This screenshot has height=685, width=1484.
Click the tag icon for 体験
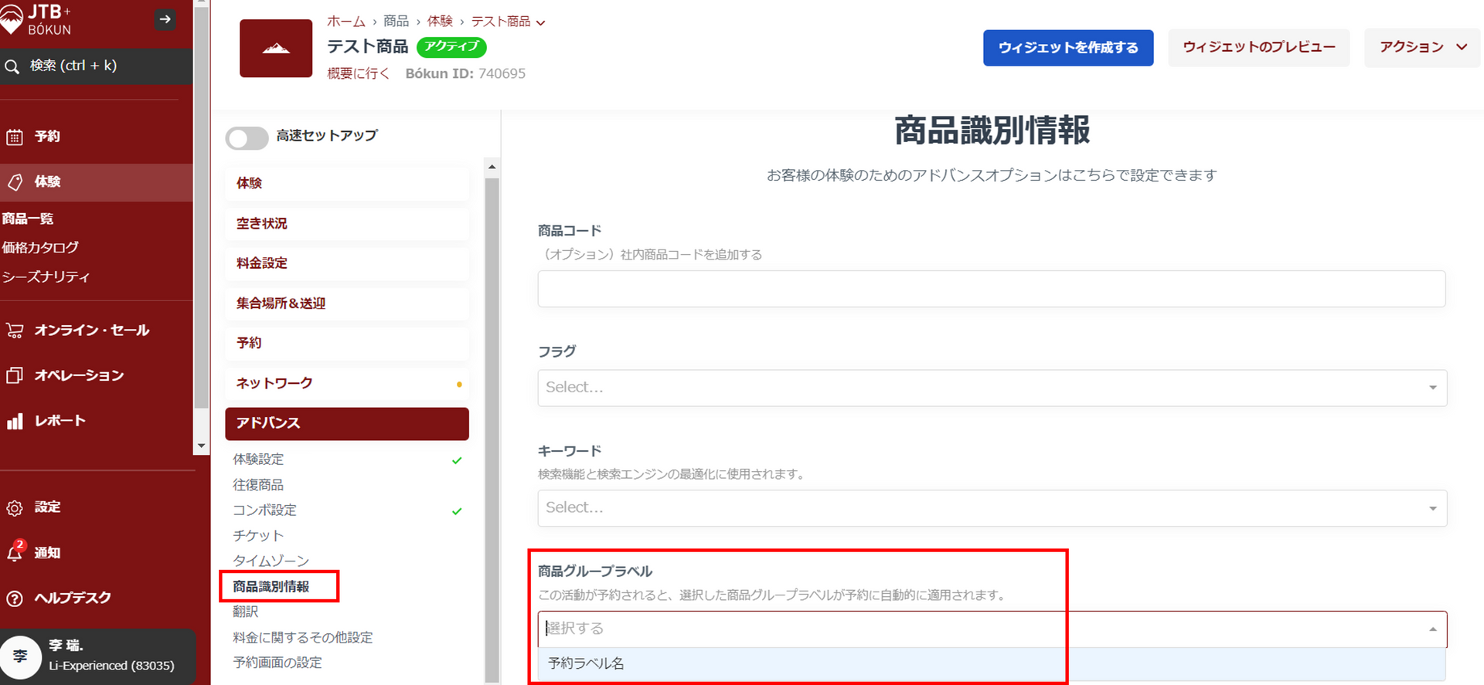(15, 182)
